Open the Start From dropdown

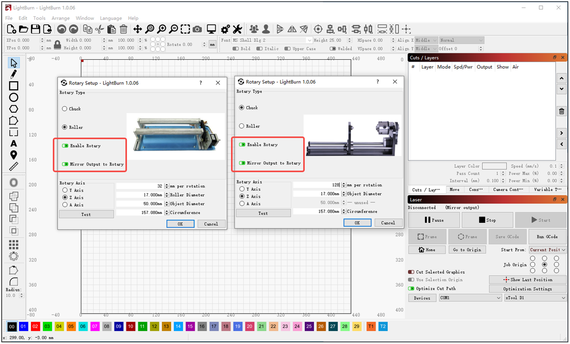click(x=547, y=250)
